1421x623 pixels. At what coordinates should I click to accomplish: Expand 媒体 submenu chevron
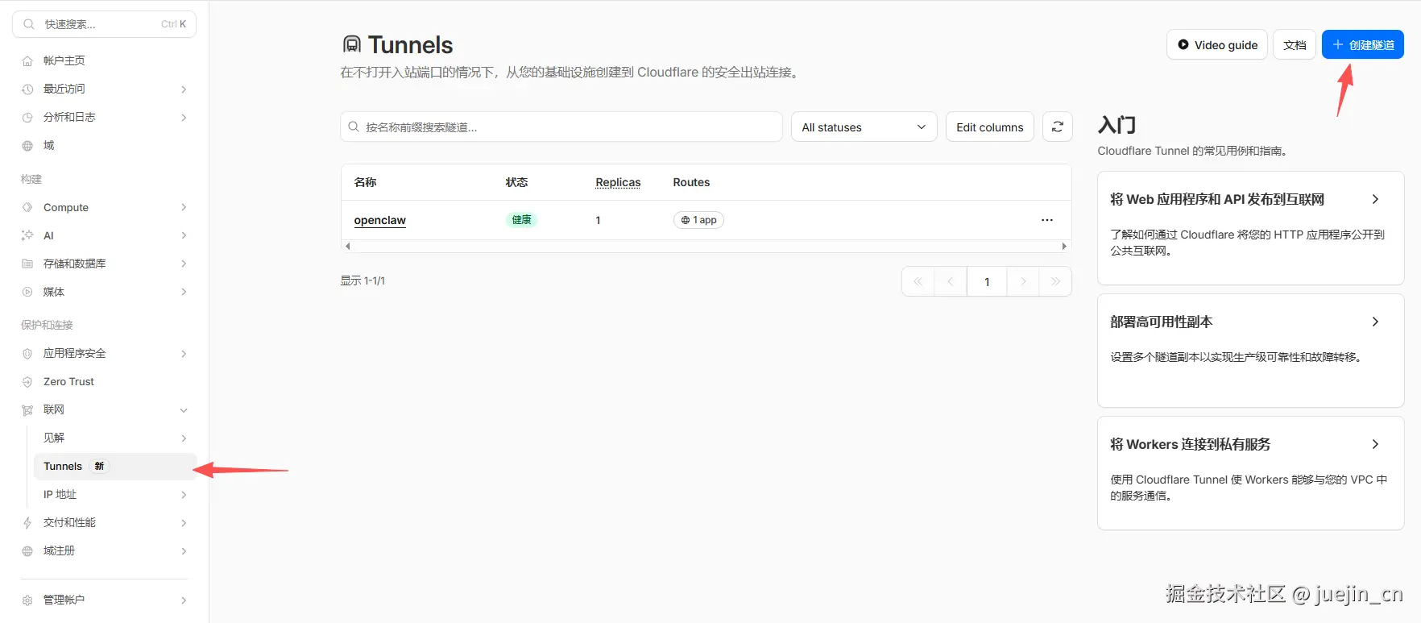(x=184, y=293)
